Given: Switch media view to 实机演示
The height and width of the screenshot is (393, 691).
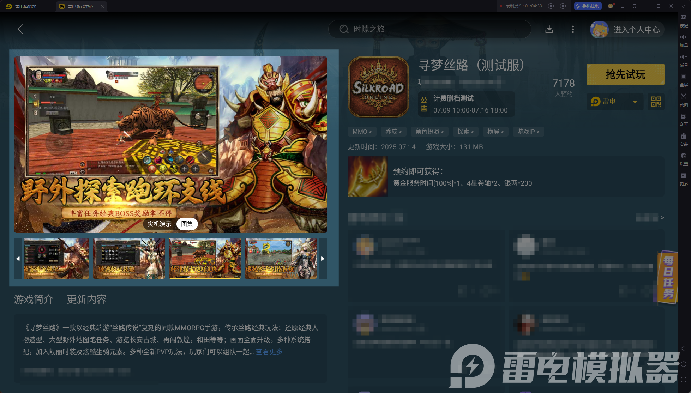Looking at the screenshot, I should pyautogui.click(x=159, y=224).
